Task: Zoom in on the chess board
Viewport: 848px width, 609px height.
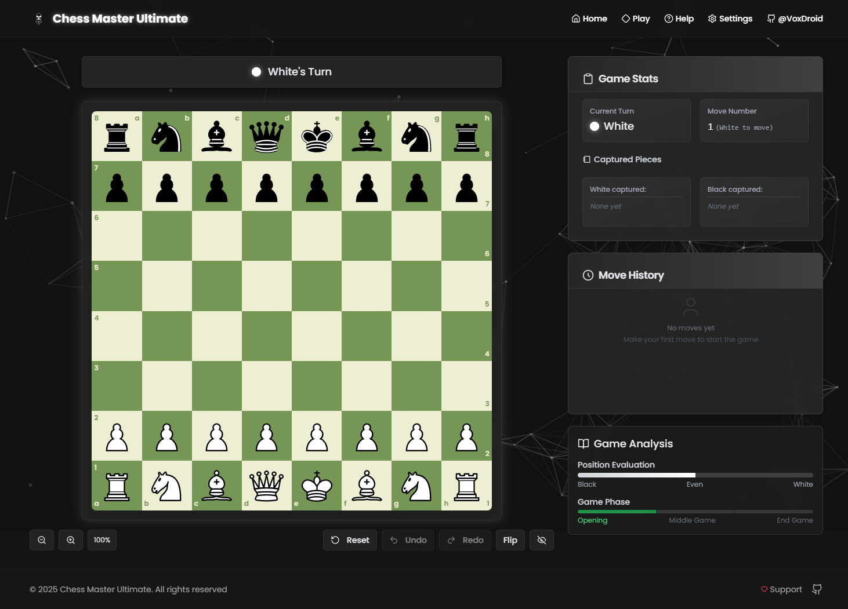Action: [x=70, y=539]
